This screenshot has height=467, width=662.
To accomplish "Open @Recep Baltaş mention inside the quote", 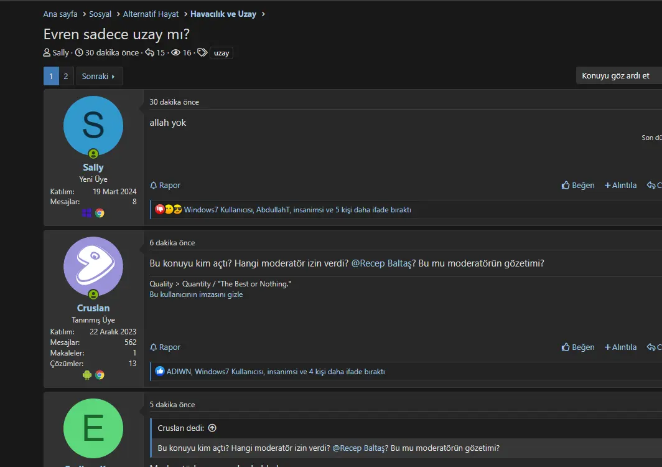I will click(359, 448).
